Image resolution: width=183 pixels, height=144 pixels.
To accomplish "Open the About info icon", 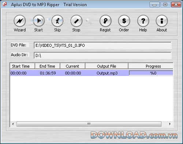I will [162, 21].
